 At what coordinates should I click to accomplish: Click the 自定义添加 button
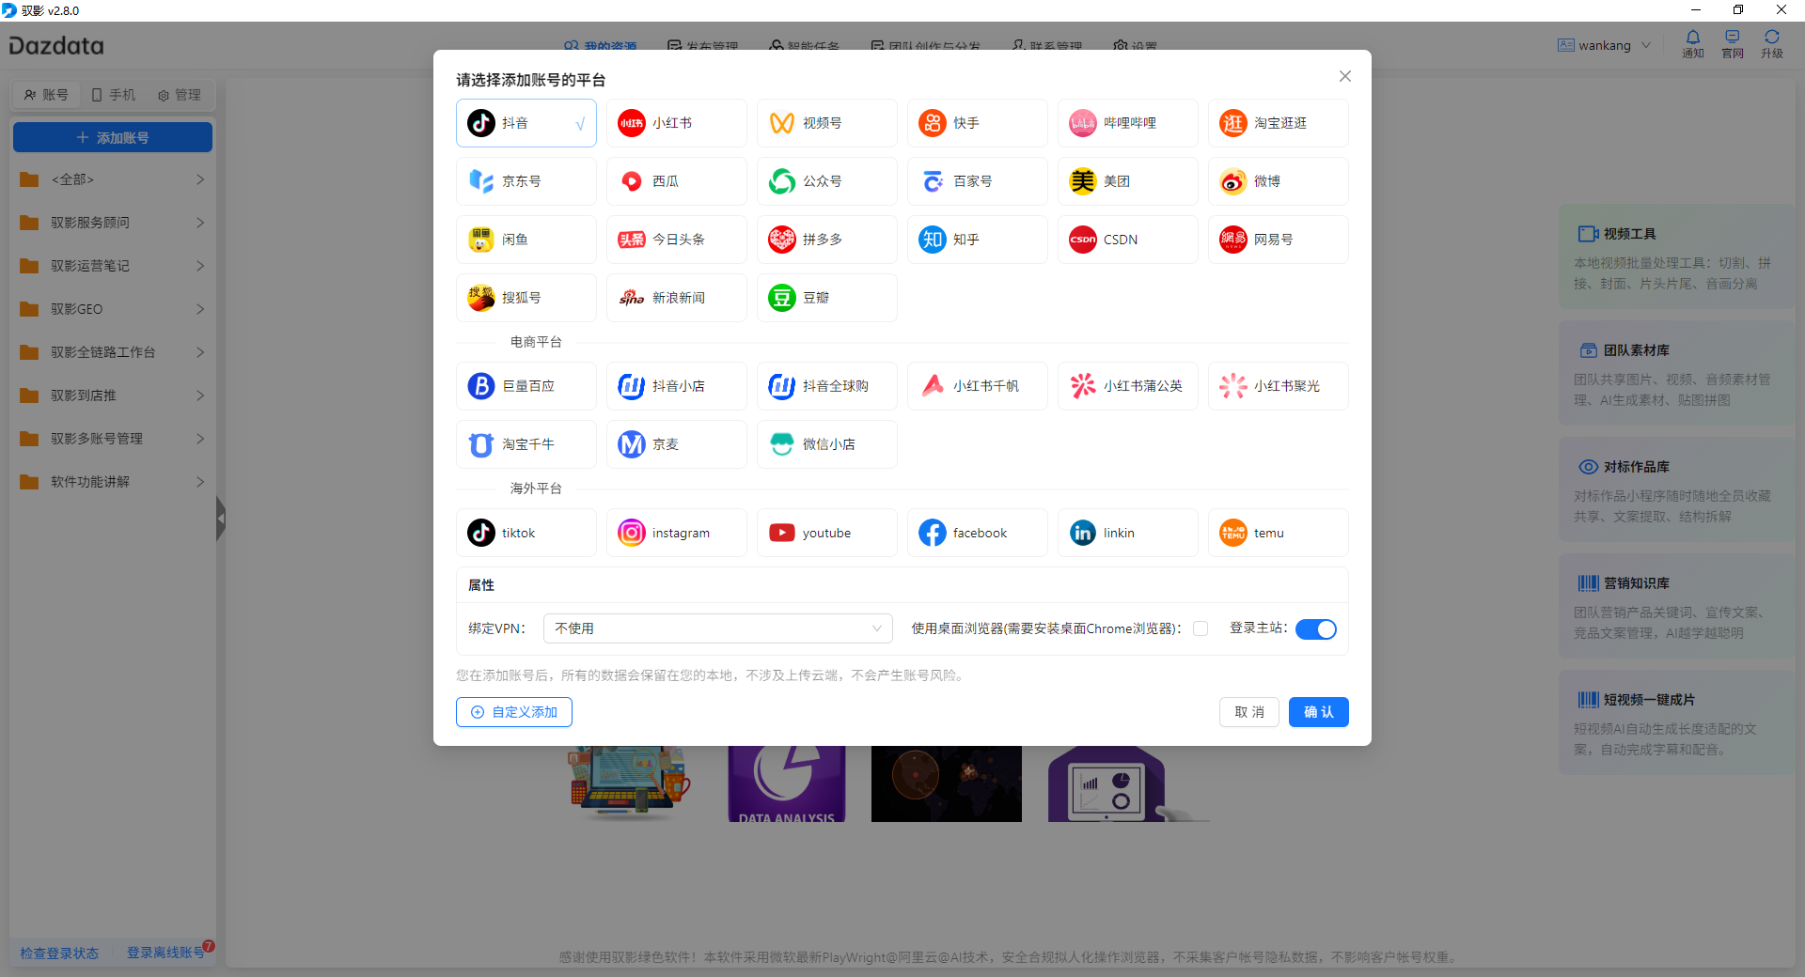[514, 712]
